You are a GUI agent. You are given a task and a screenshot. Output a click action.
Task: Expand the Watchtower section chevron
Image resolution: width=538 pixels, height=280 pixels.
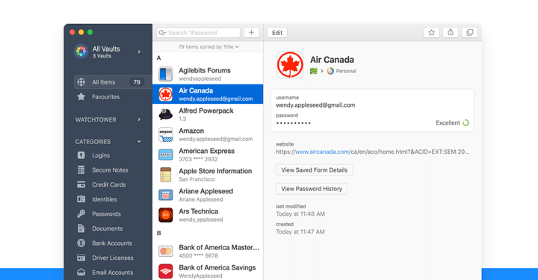click(139, 119)
